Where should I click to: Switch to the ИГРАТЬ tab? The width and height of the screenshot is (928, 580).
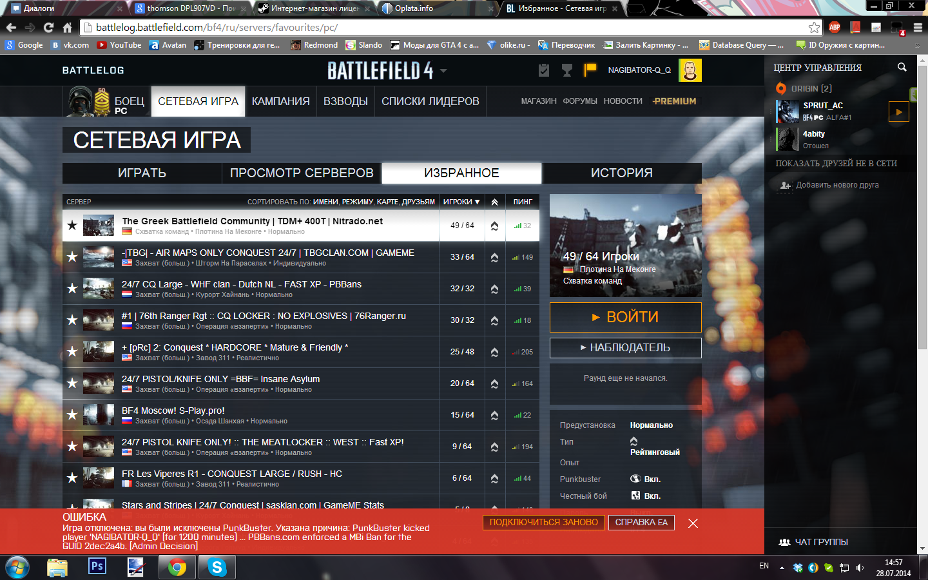pos(142,173)
